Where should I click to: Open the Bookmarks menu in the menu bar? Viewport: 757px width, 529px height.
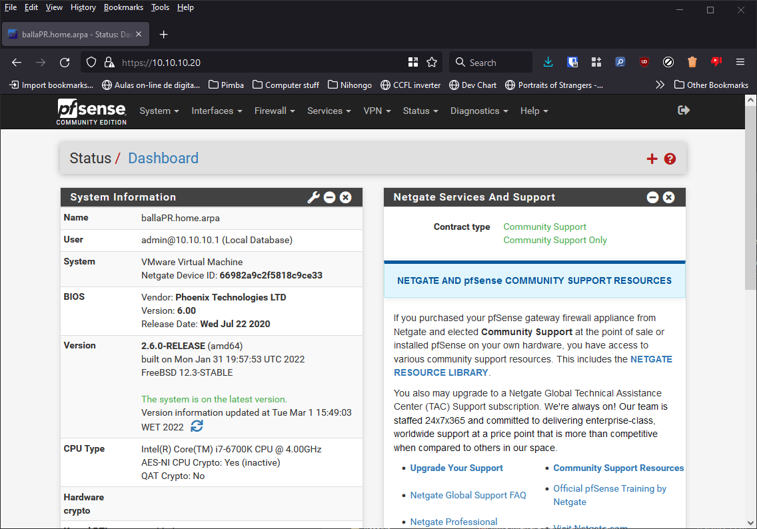(123, 7)
